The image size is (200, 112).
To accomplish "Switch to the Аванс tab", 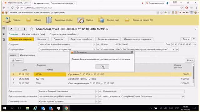I will coord(13,55).
